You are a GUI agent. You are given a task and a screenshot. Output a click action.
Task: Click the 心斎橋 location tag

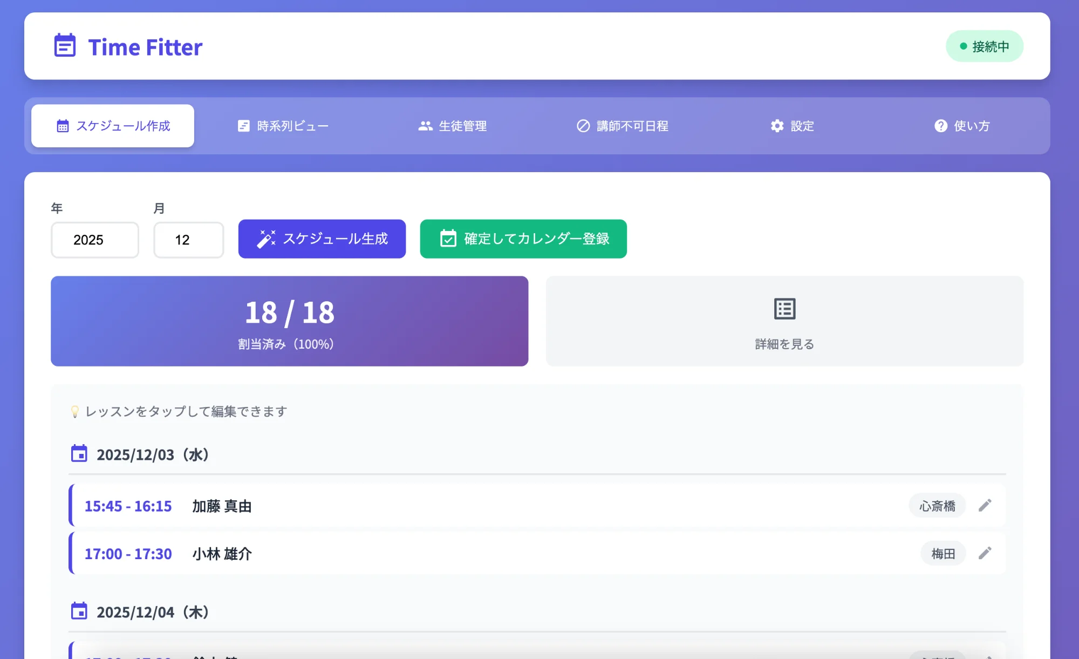[x=937, y=506]
